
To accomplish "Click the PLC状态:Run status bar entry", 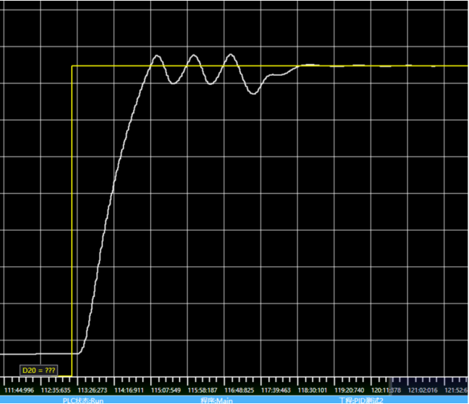I will (x=83, y=400).
